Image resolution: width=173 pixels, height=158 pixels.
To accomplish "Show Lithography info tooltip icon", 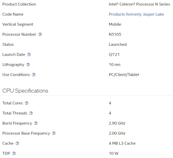I will [x=28, y=65].
